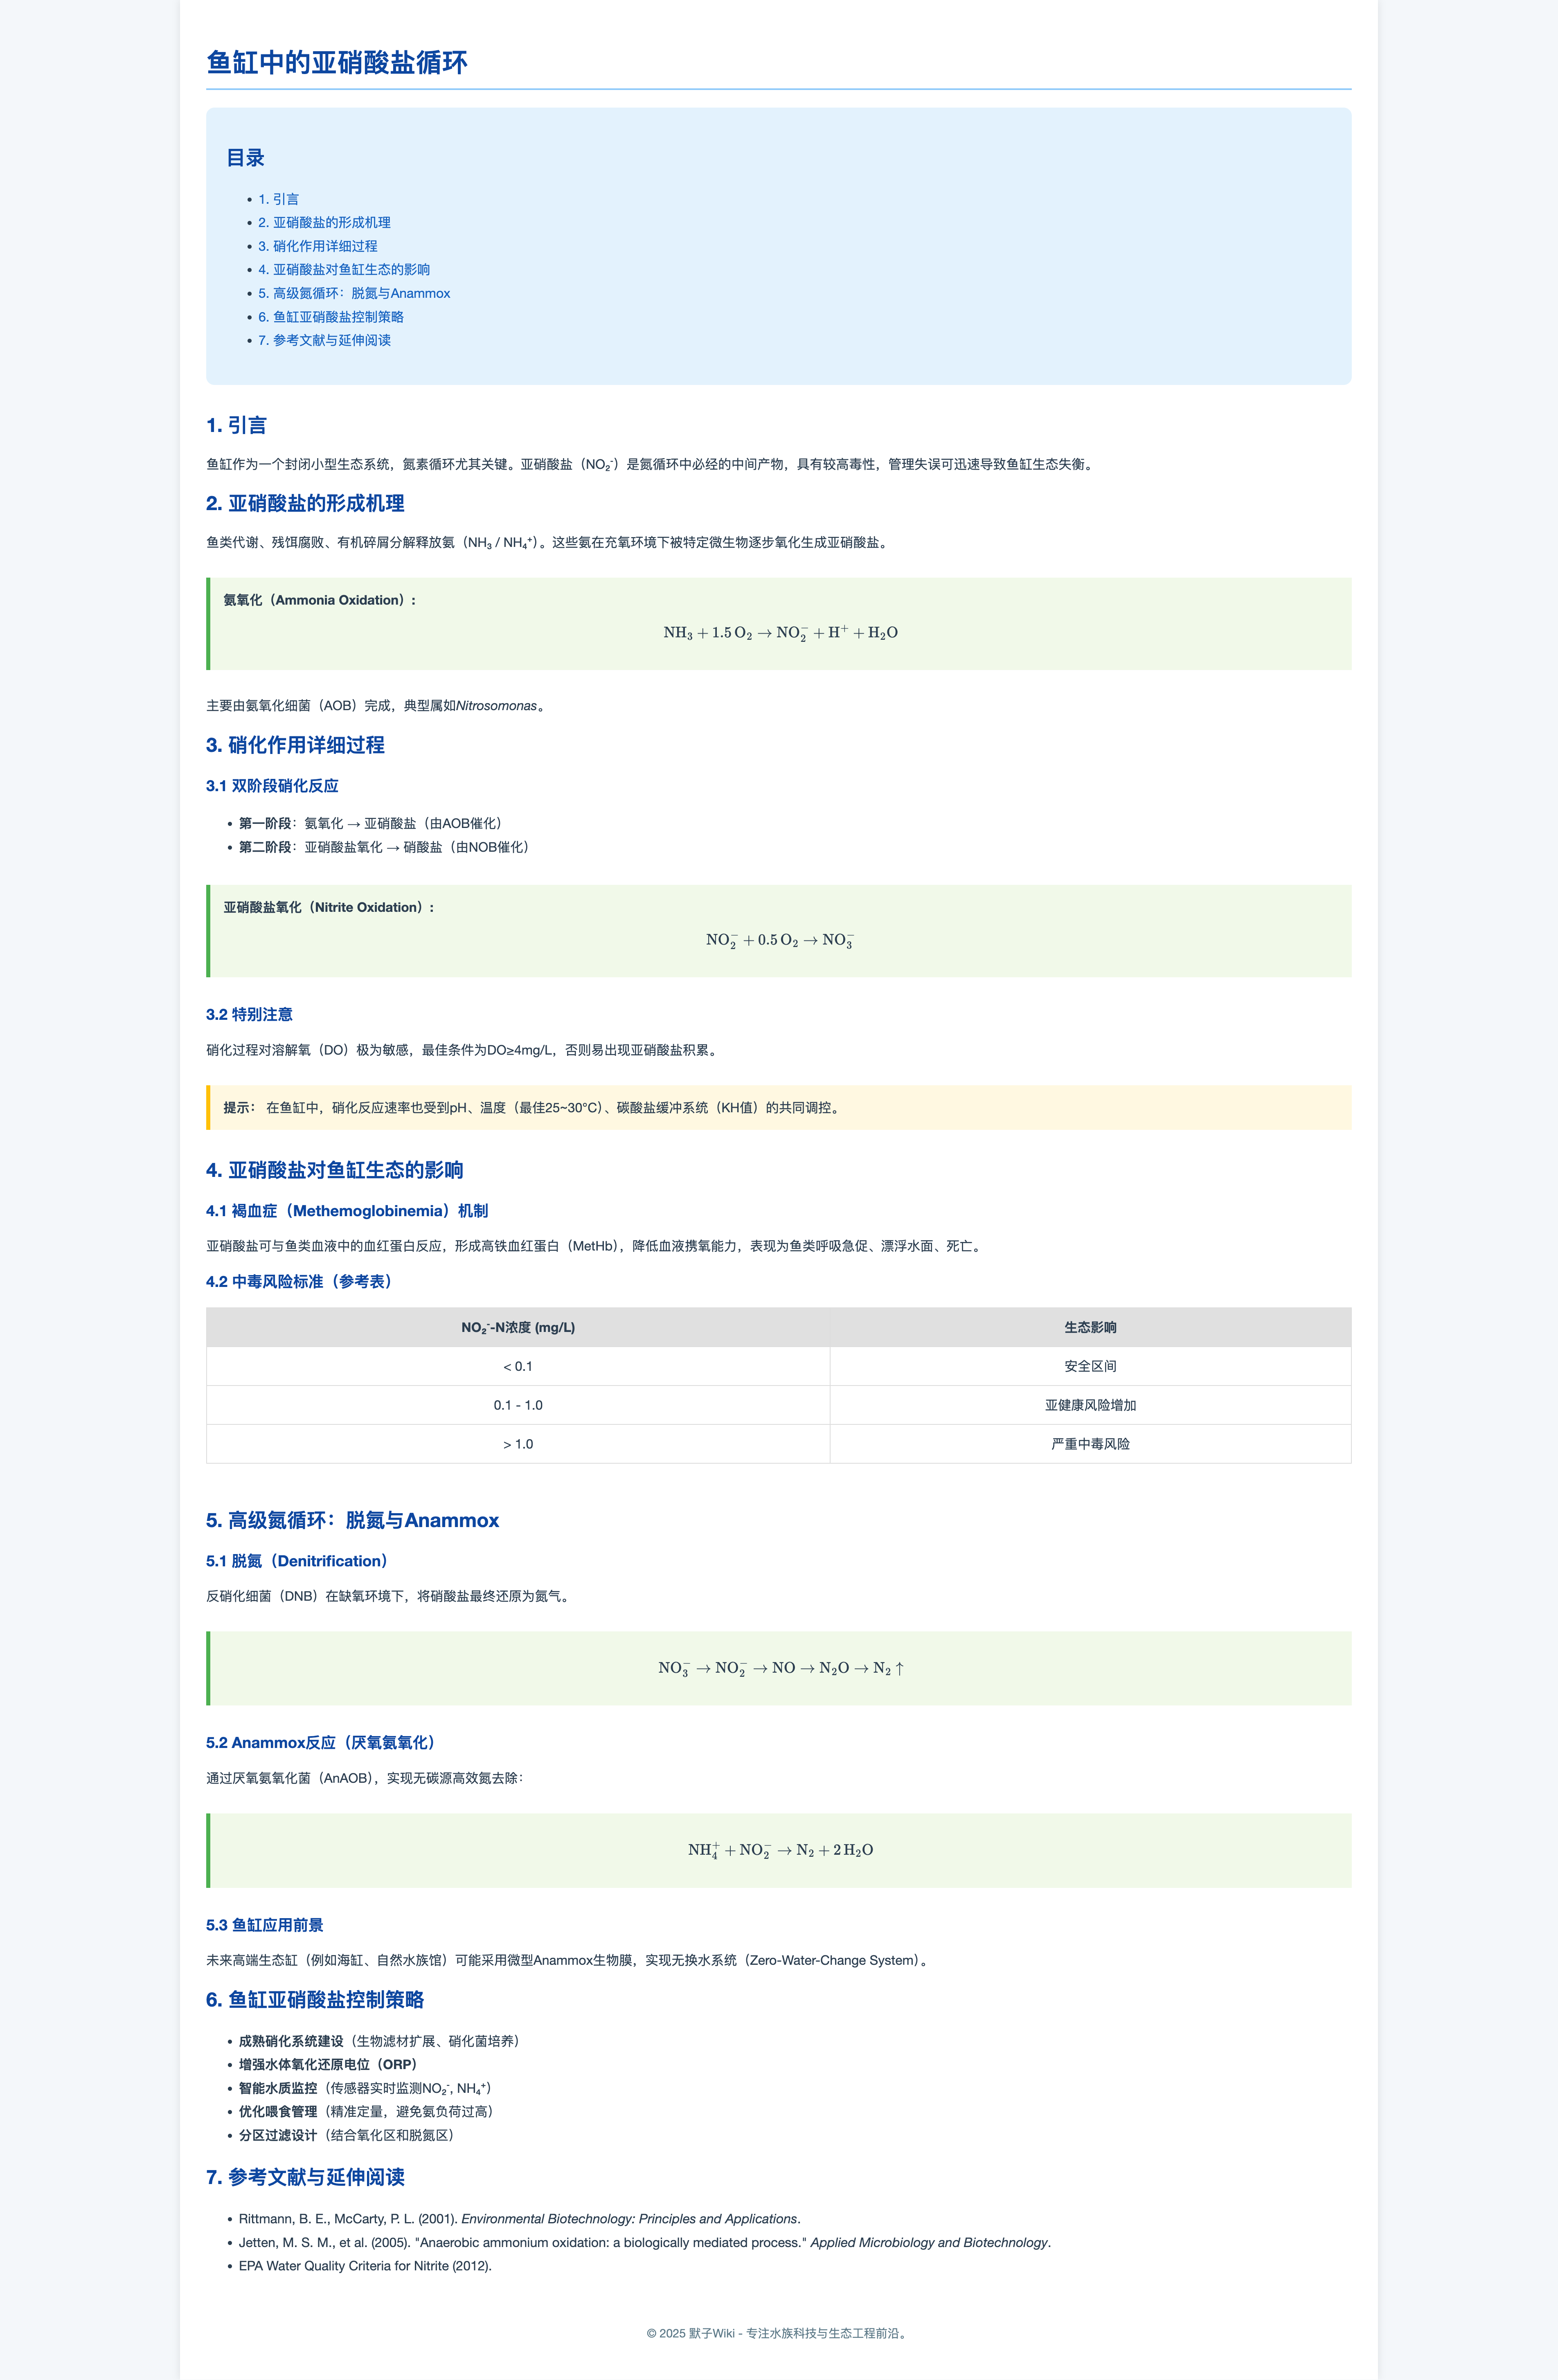Click the '3. 硝化作用详细过程' contents link

(317, 246)
